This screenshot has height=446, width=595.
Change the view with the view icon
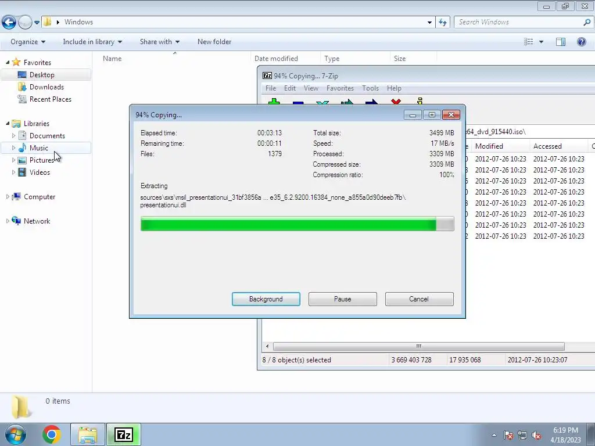pyautogui.click(x=528, y=42)
